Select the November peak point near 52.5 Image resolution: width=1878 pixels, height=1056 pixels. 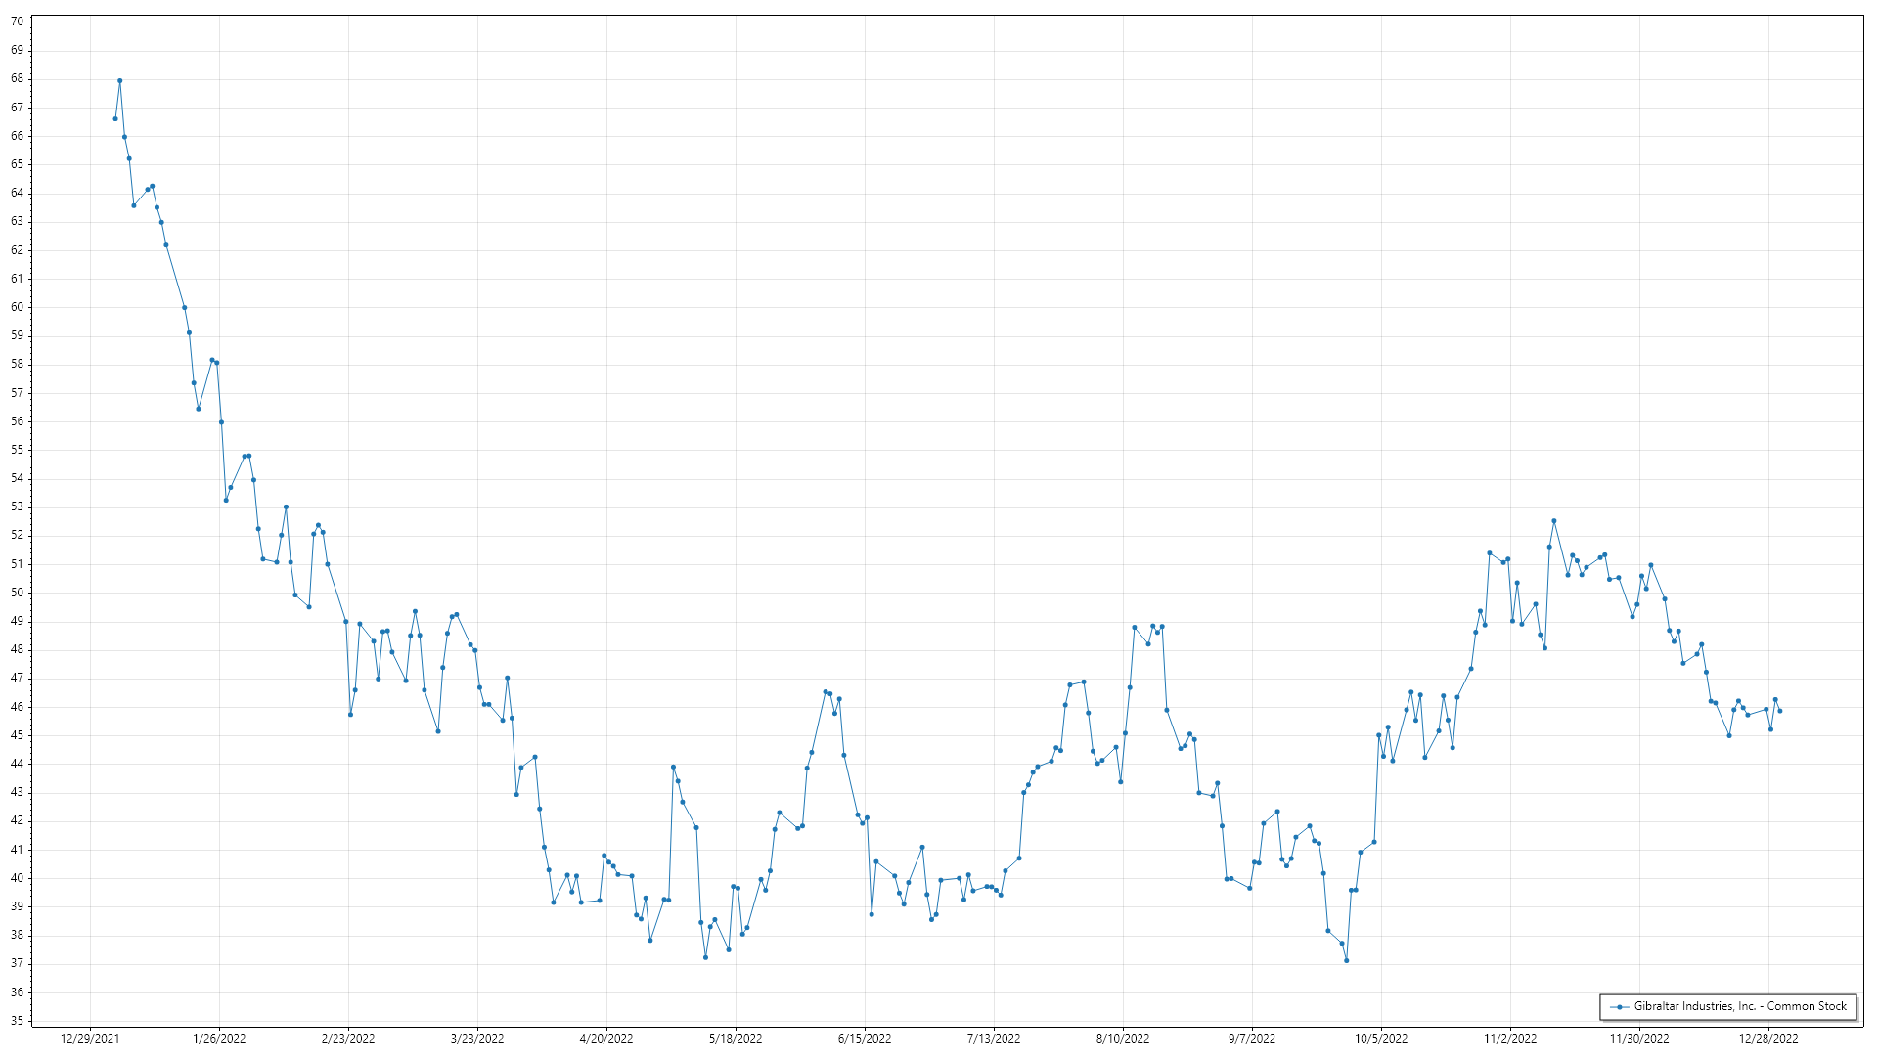click(1553, 521)
